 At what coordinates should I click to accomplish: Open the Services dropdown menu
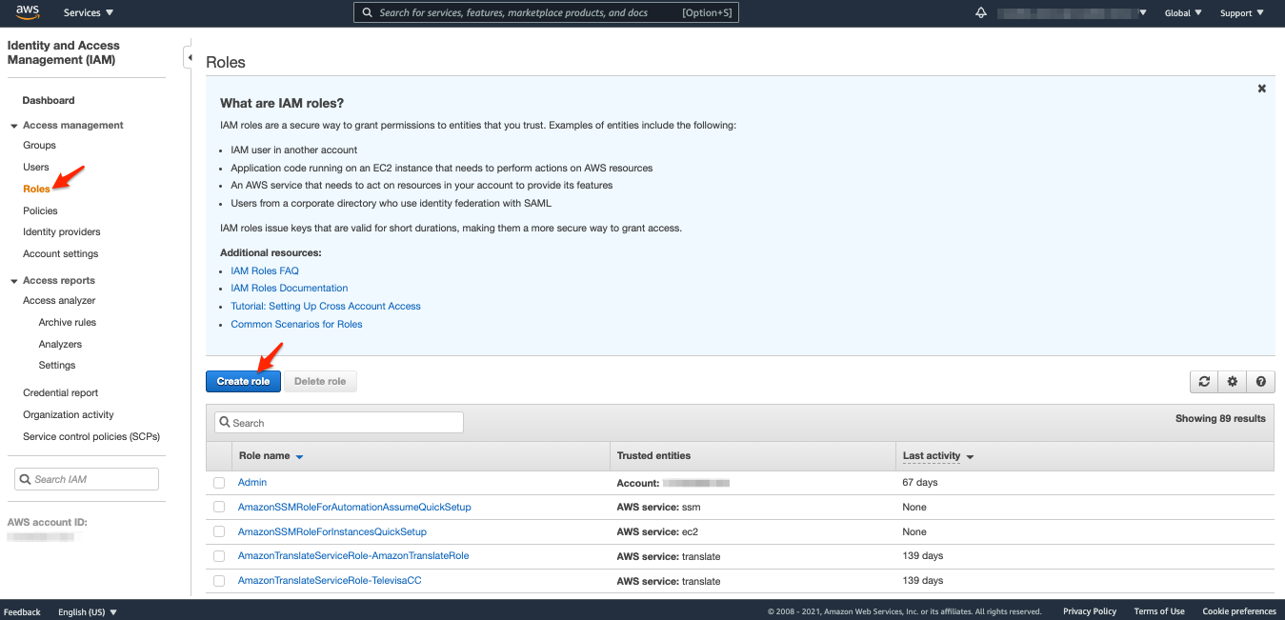[x=89, y=13]
